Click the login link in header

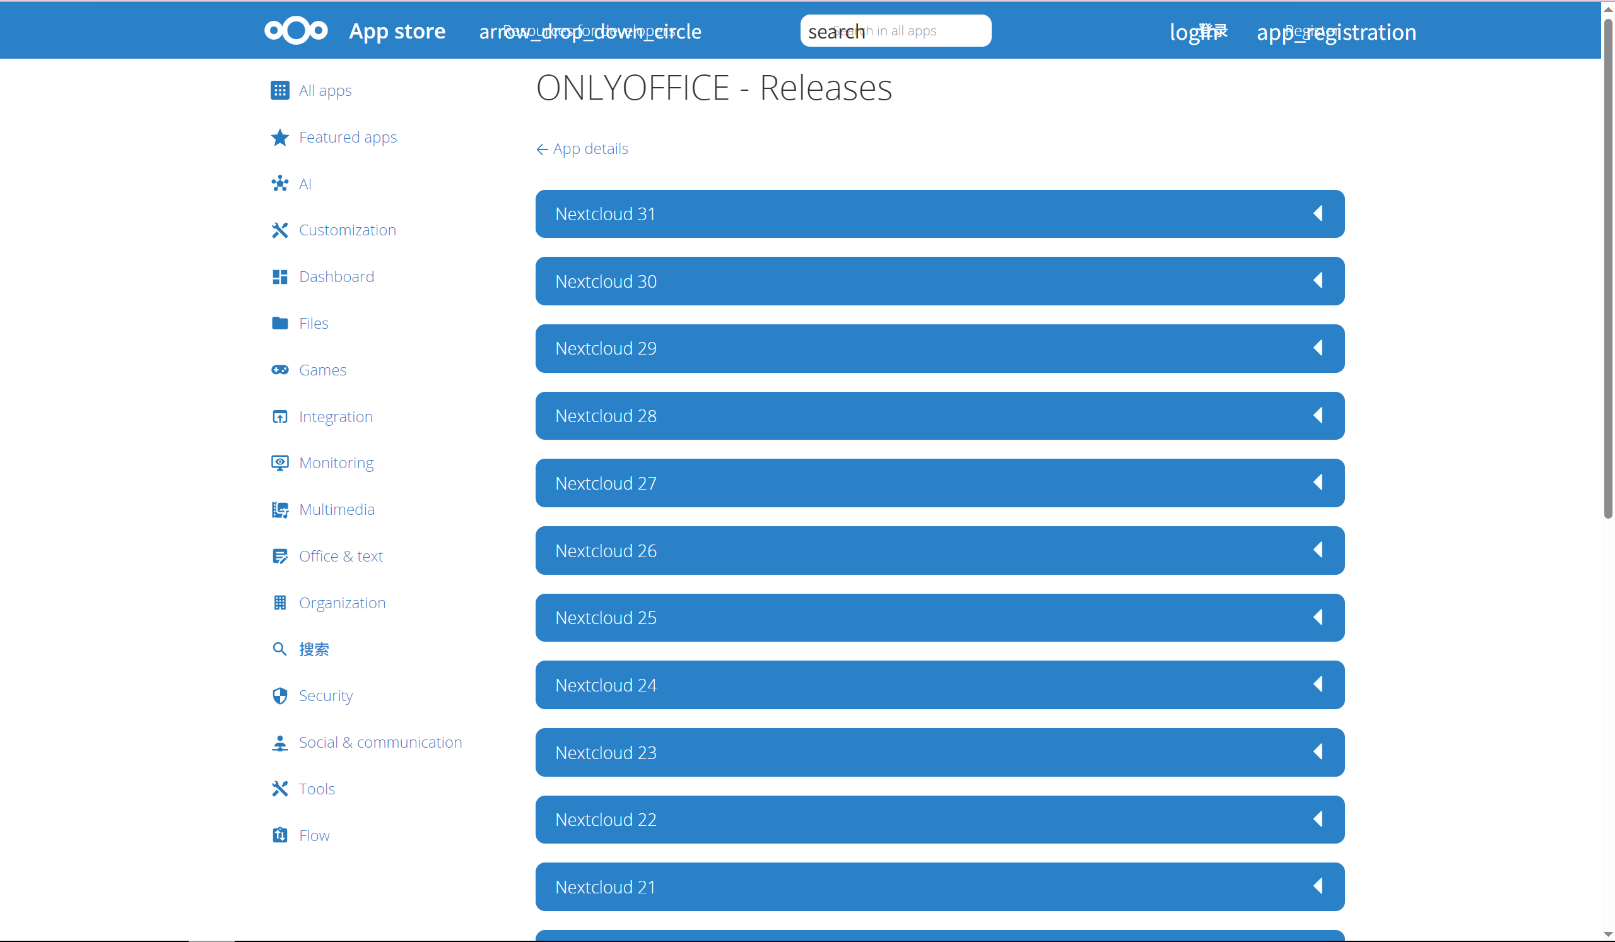point(1199,31)
